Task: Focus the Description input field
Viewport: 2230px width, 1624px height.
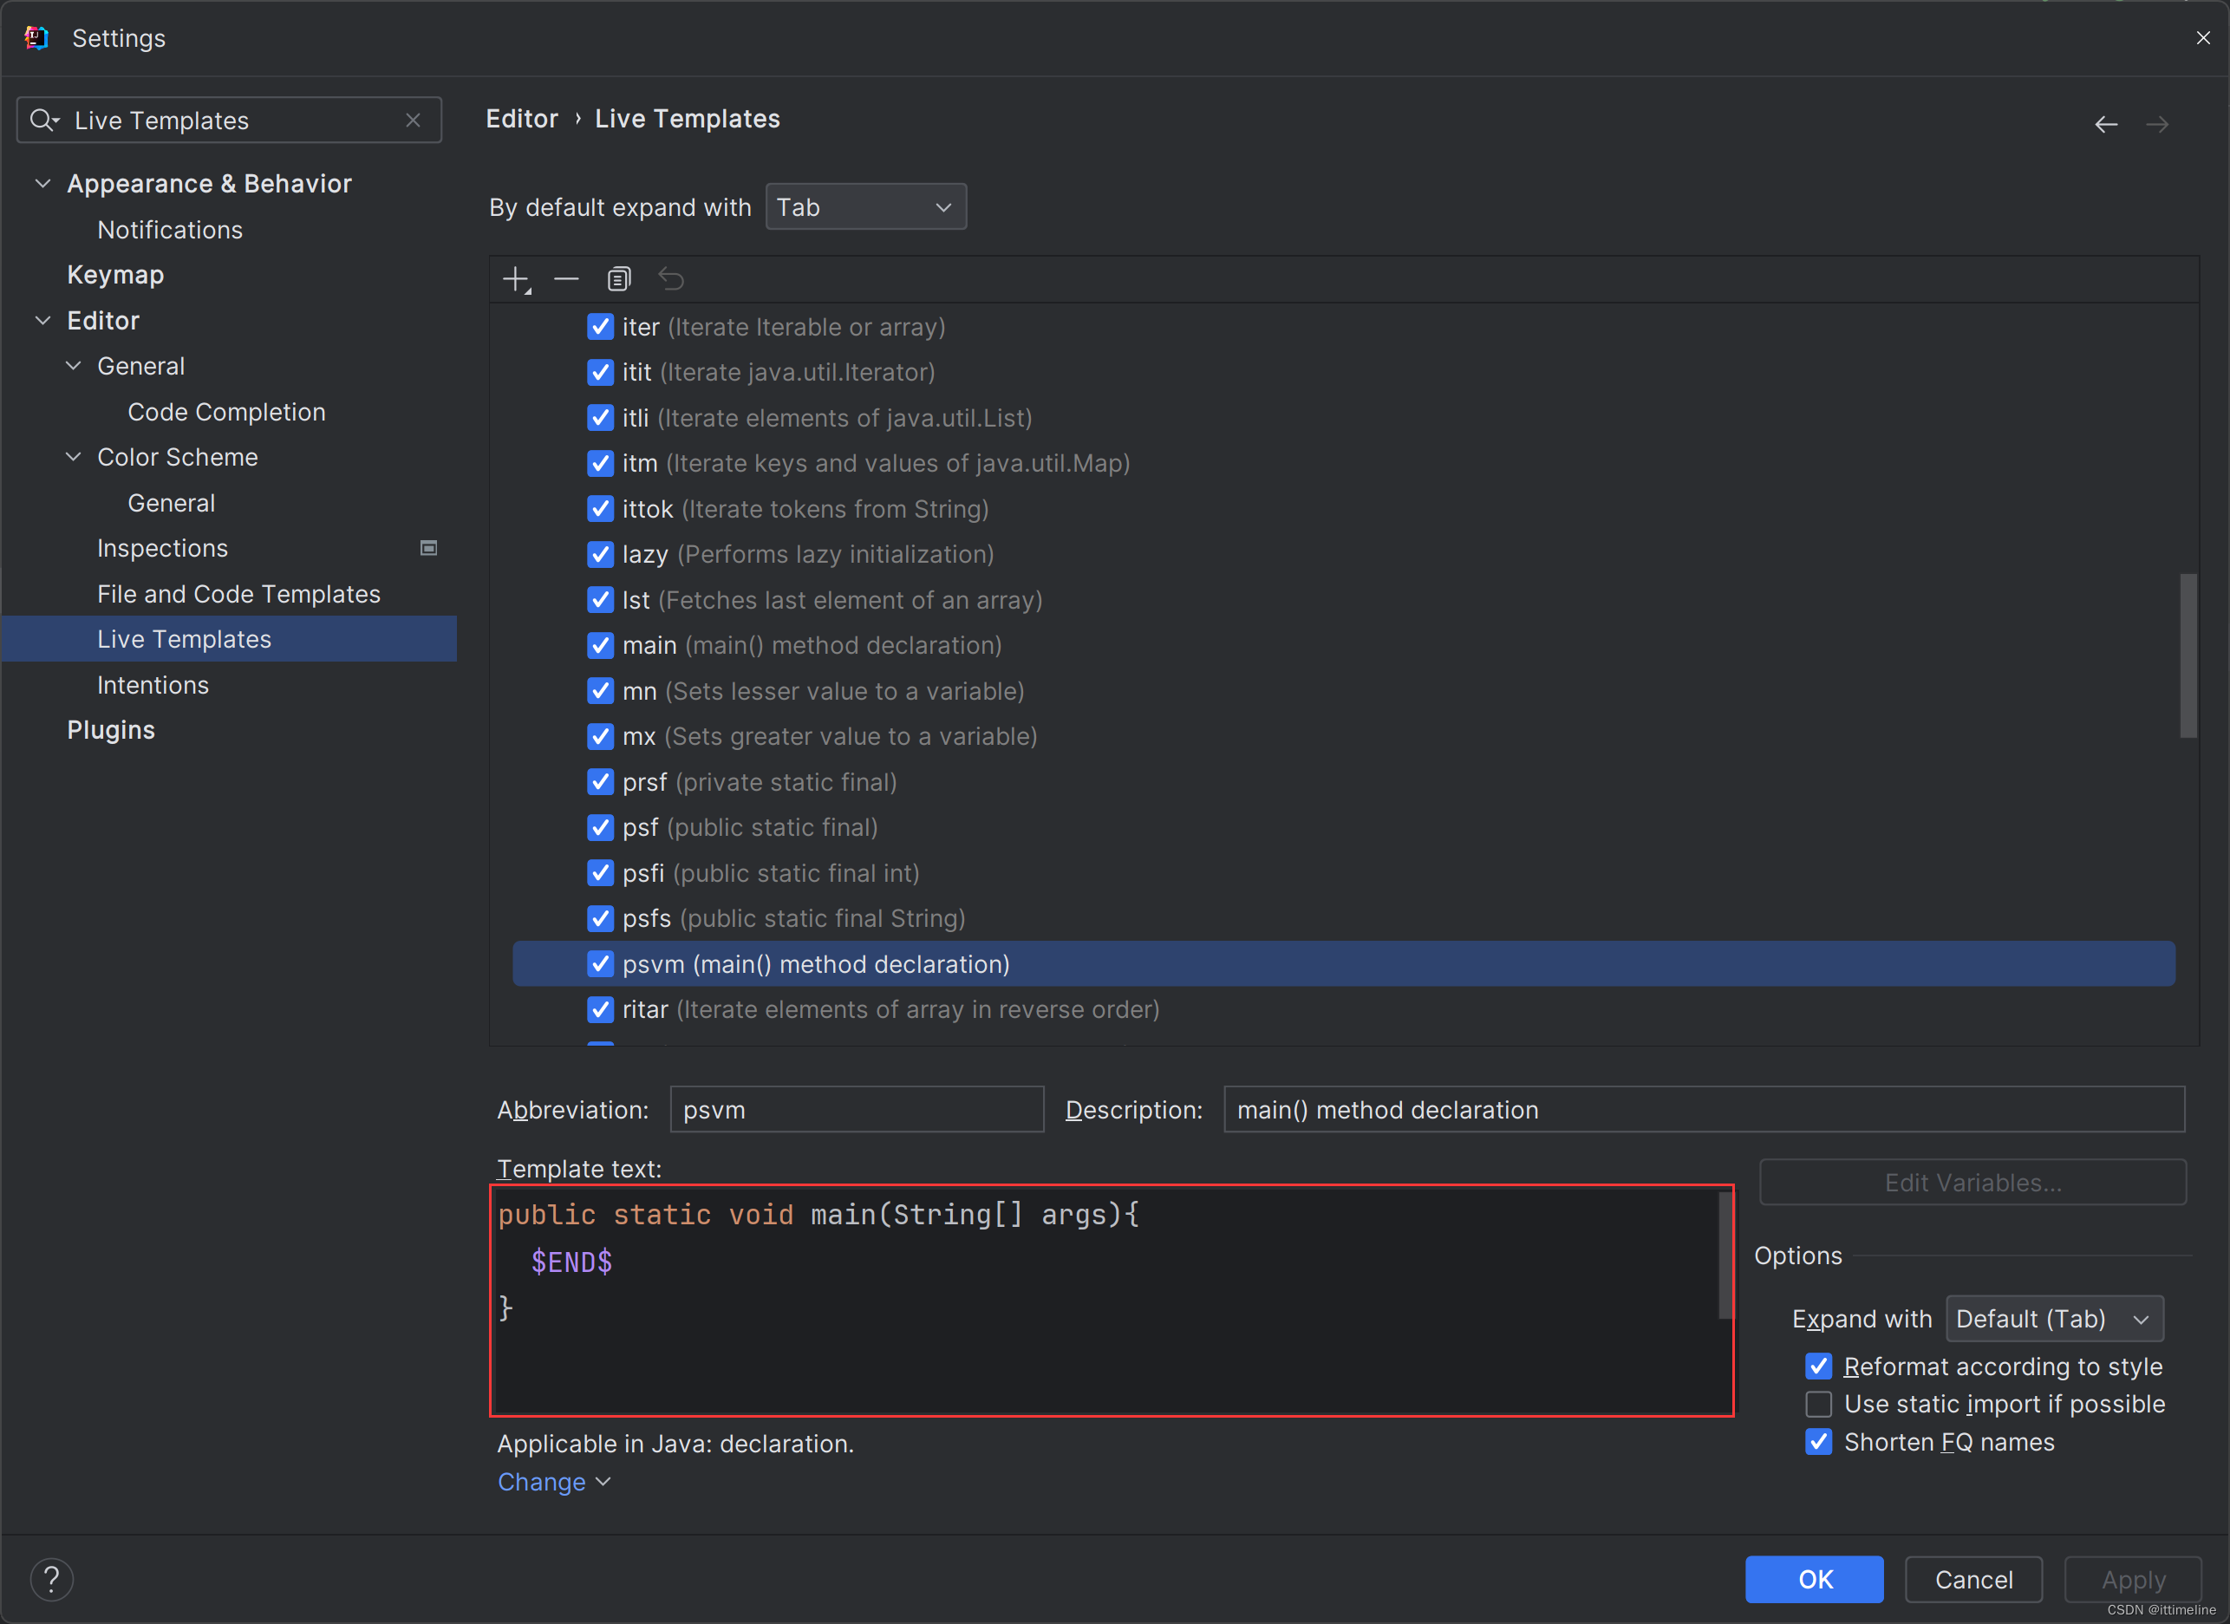Action: (x=1704, y=1110)
